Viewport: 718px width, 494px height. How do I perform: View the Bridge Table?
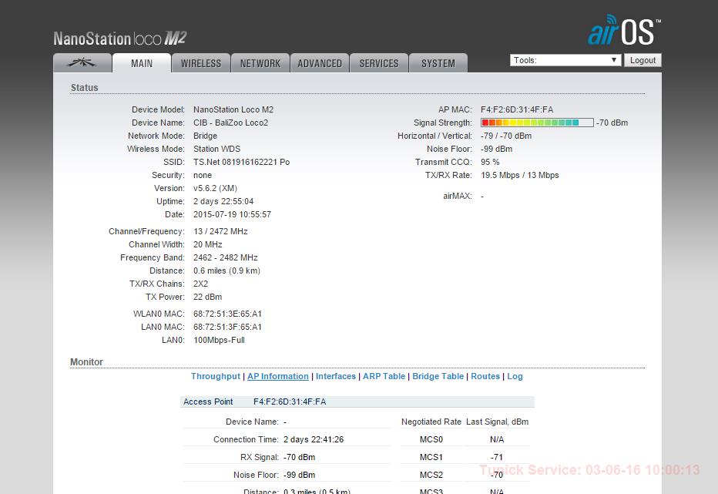[x=438, y=376]
